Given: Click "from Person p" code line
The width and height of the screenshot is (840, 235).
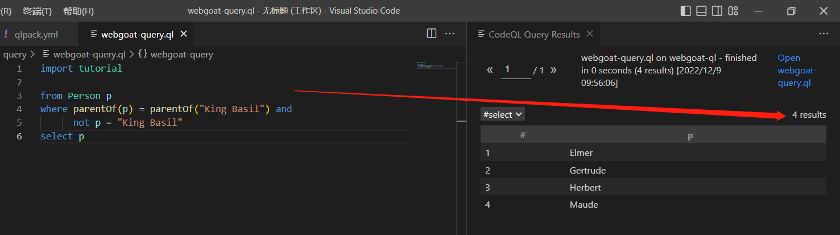Looking at the screenshot, I should (x=76, y=96).
